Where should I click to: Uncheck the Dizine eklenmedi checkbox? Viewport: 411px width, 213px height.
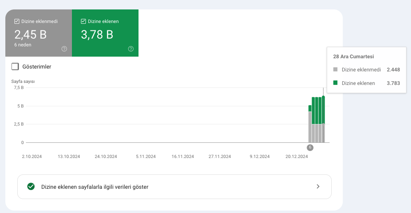[17, 21]
